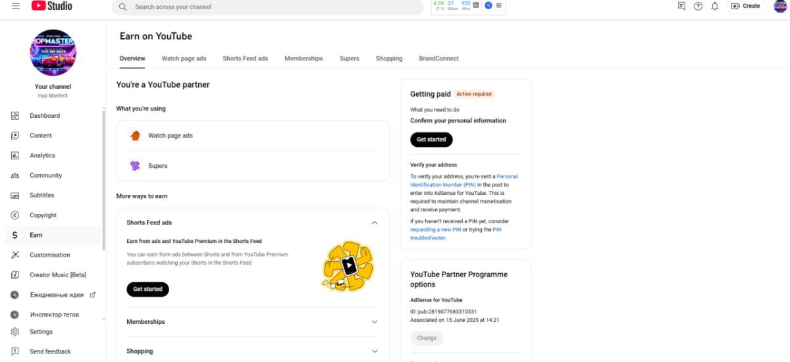
Task: Collapse the Shorts Feed ads section
Action: pyautogui.click(x=375, y=222)
